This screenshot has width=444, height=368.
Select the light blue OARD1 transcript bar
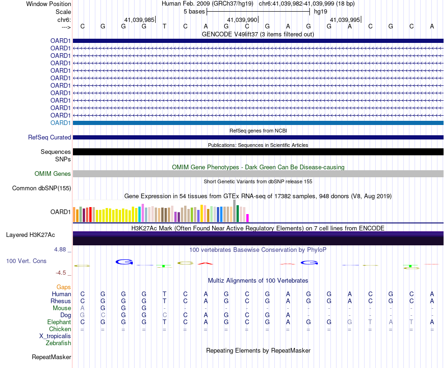(x=258, y=123)
